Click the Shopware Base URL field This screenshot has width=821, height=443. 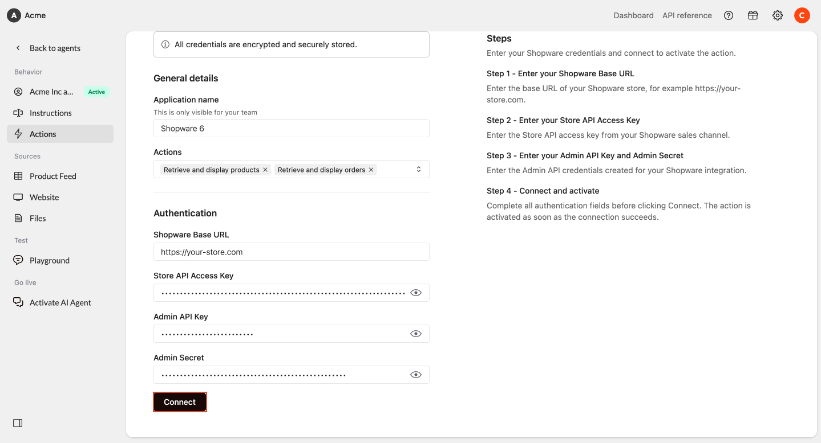[x=291, y=252]
